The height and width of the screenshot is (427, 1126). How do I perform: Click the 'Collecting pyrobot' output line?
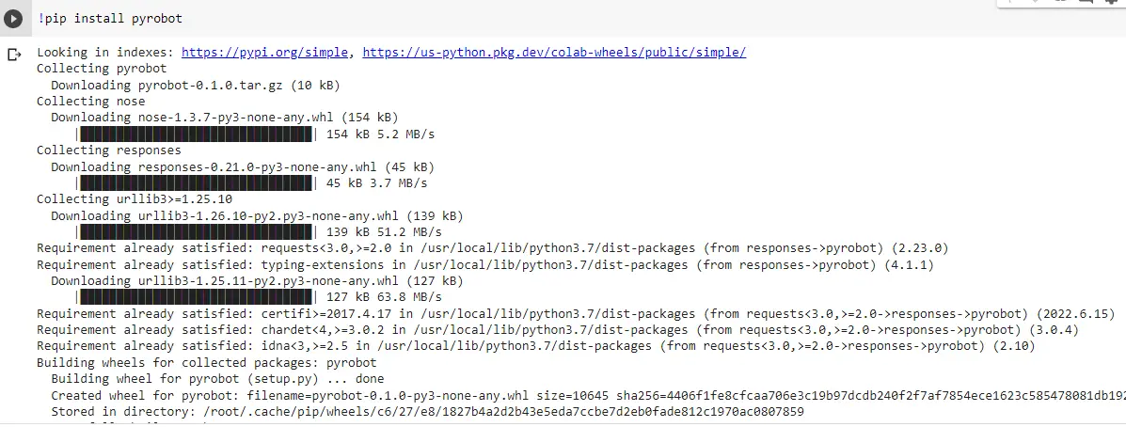[x=102, y=69]
